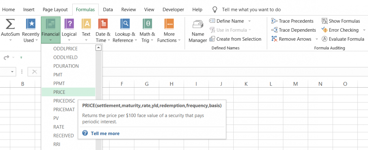Open the Text functions category
The height and width of the screenshot is (150, 368).
pyautogui.click(x=86, y=31)
